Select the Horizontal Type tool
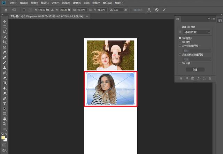This screenshot has width=223, height=154. (5, 103)
